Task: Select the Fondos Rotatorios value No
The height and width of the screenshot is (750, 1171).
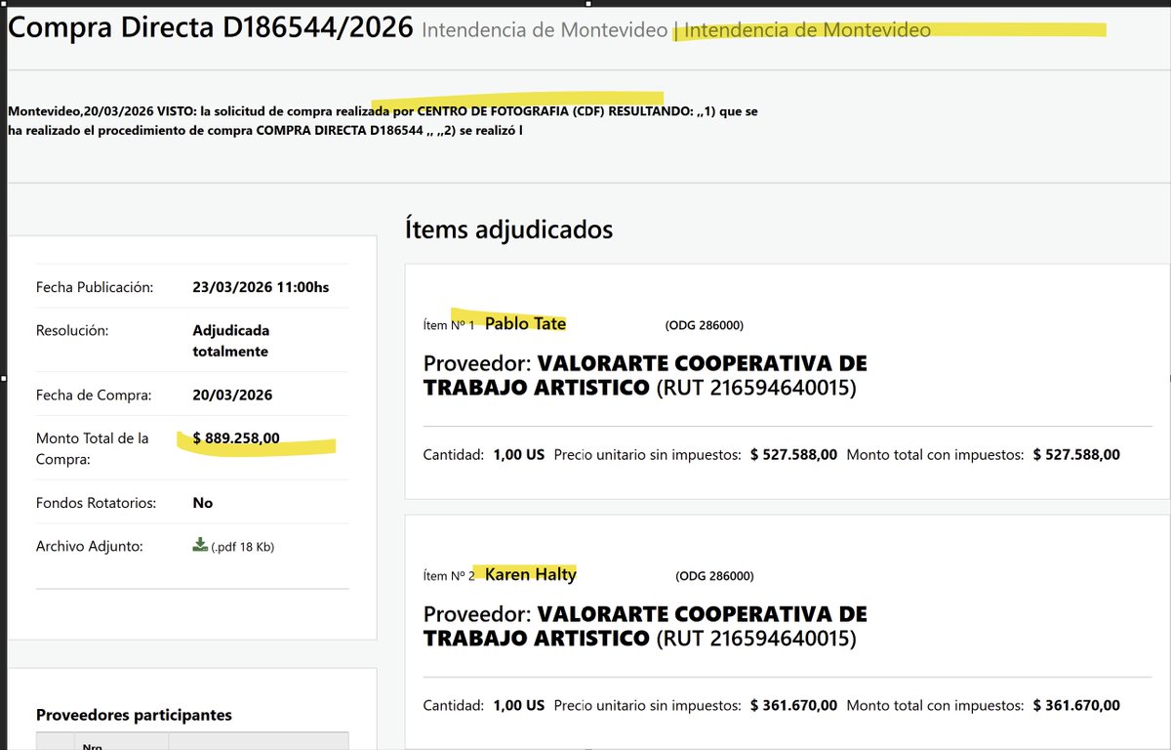Action: (x=203, y=503)
